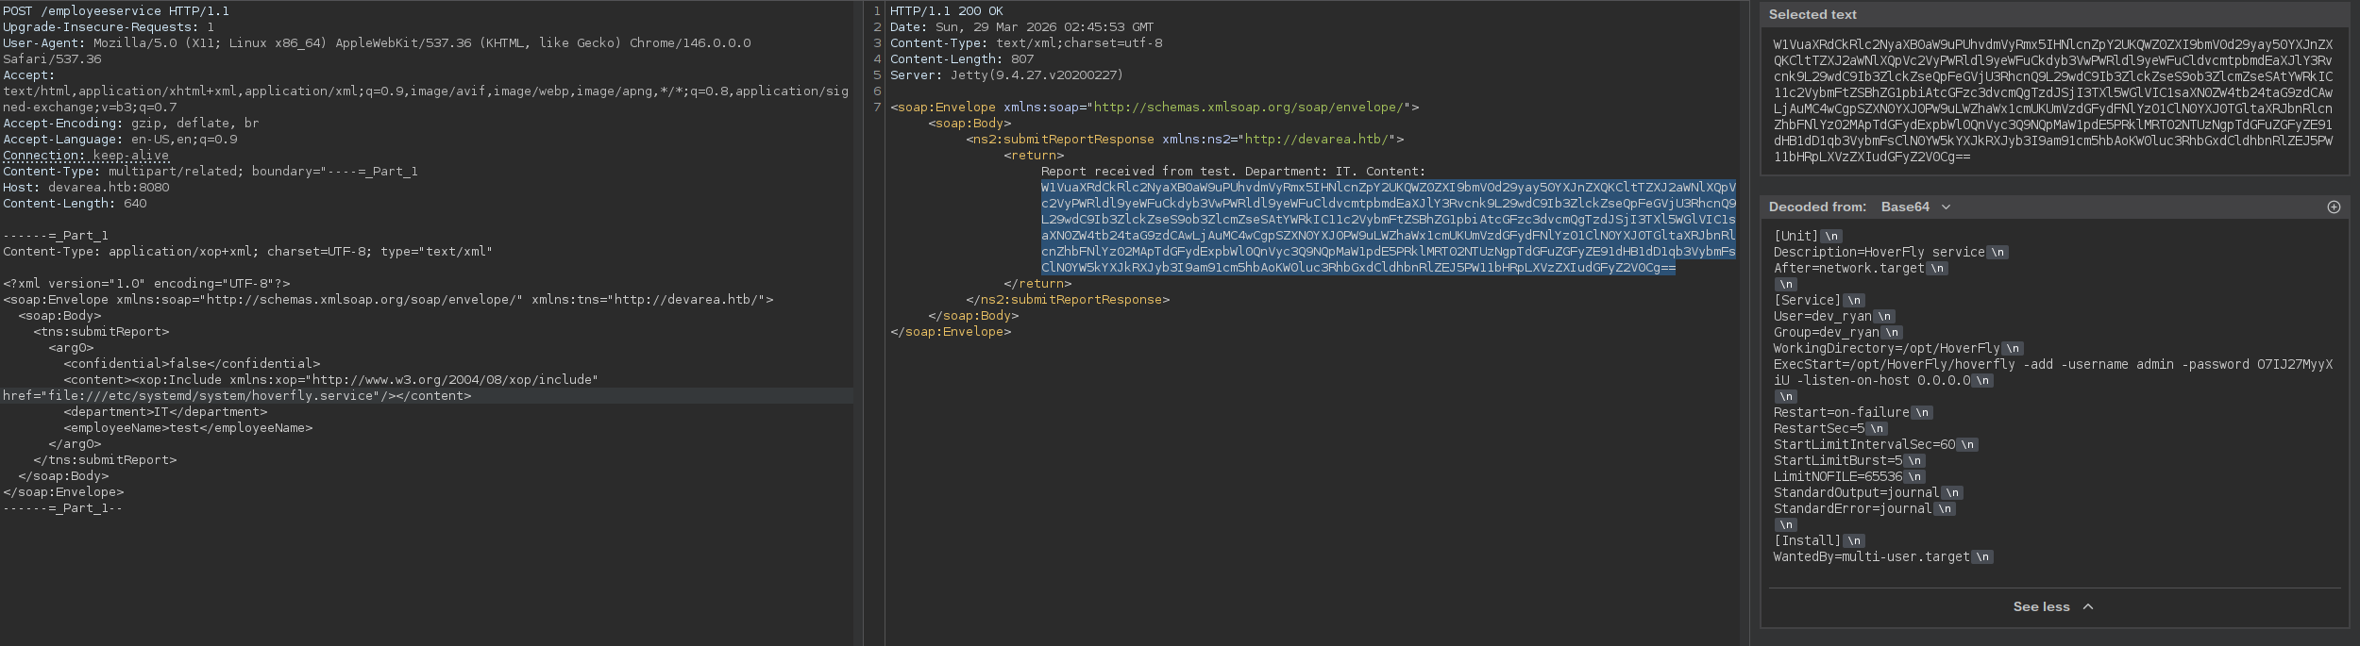Screen dimensions: 2360x646
Task: Click the 'WantedBy=multi-user.target' decoded line
Action: pyautogui.click(x=1872, y=557)
